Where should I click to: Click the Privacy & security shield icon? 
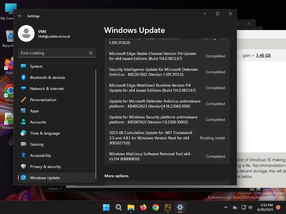[x=23, y=166]
